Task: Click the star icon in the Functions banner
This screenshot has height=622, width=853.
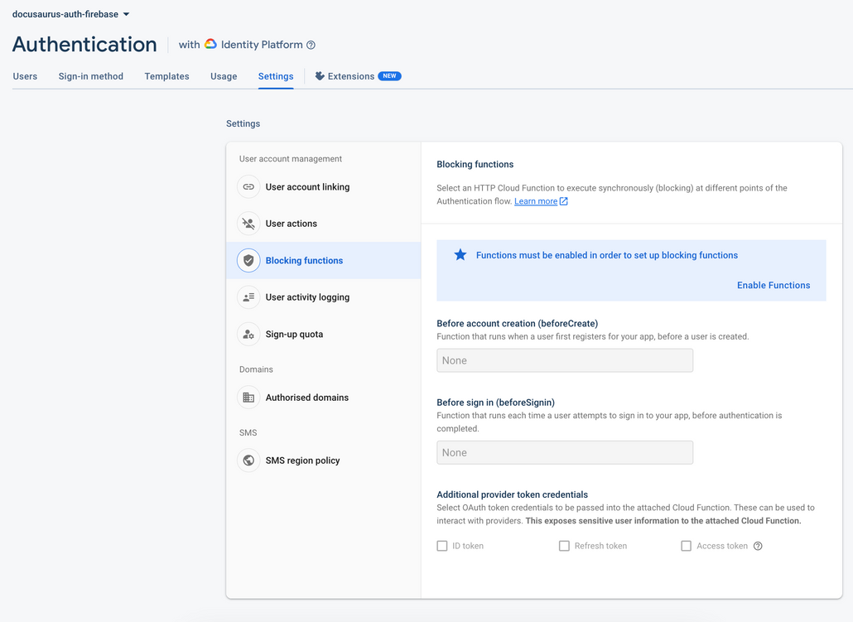Action: (460, 255)
